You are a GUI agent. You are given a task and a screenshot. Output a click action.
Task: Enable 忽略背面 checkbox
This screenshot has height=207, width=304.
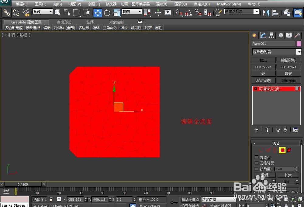pyautogui.click(x=257, y=163)
